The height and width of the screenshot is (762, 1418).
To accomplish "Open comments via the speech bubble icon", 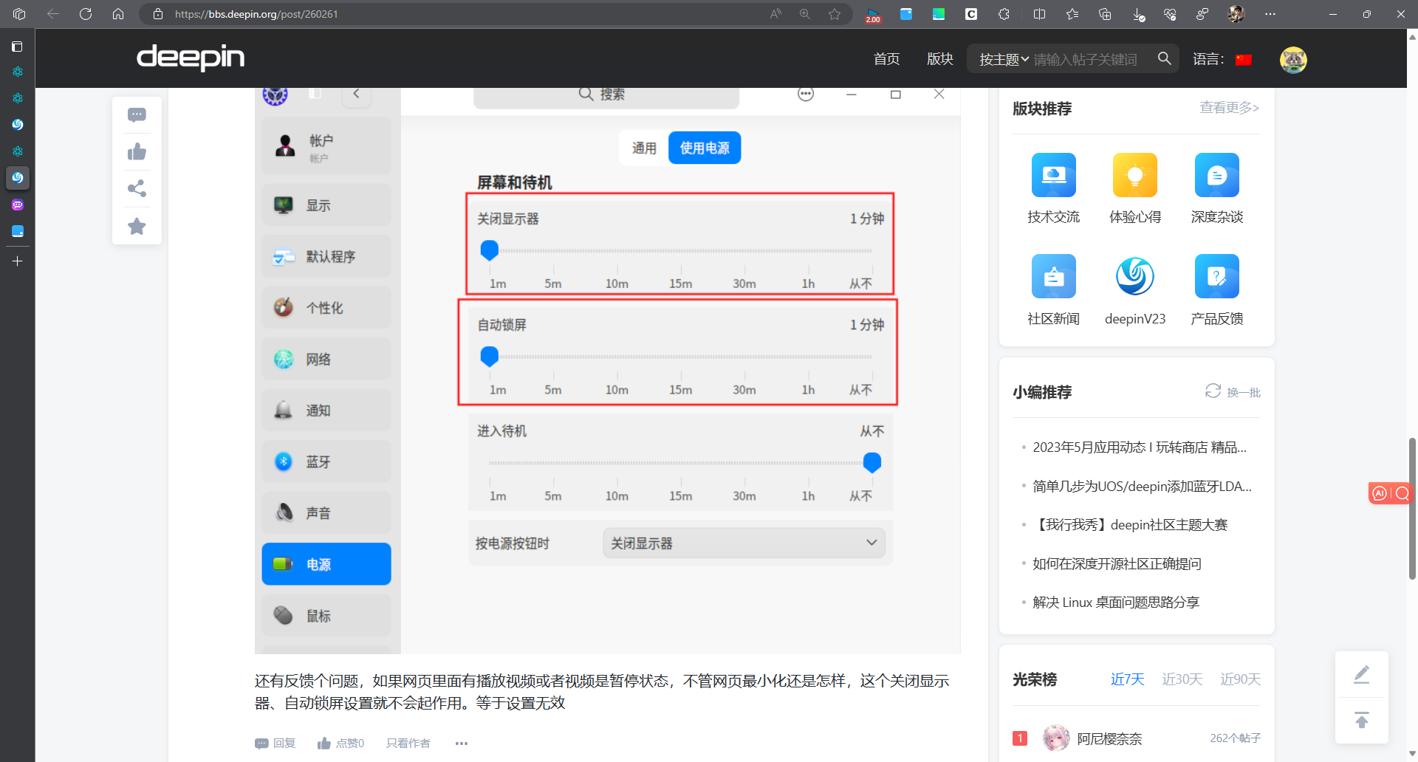I will coord(136,114).
